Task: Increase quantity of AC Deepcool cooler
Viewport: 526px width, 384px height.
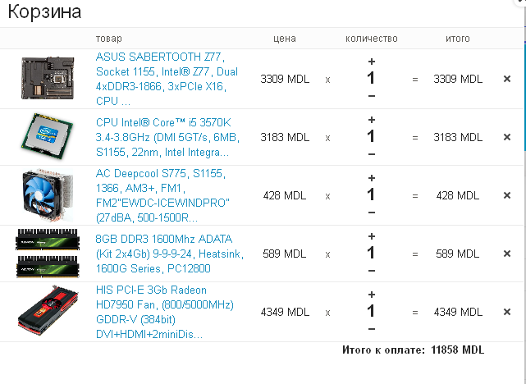Action: click(x=372, y=178)
